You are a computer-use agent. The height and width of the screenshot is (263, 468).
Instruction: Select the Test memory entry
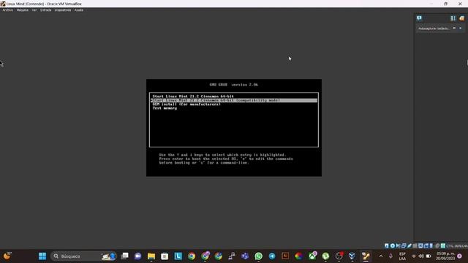tap(165, 108)
